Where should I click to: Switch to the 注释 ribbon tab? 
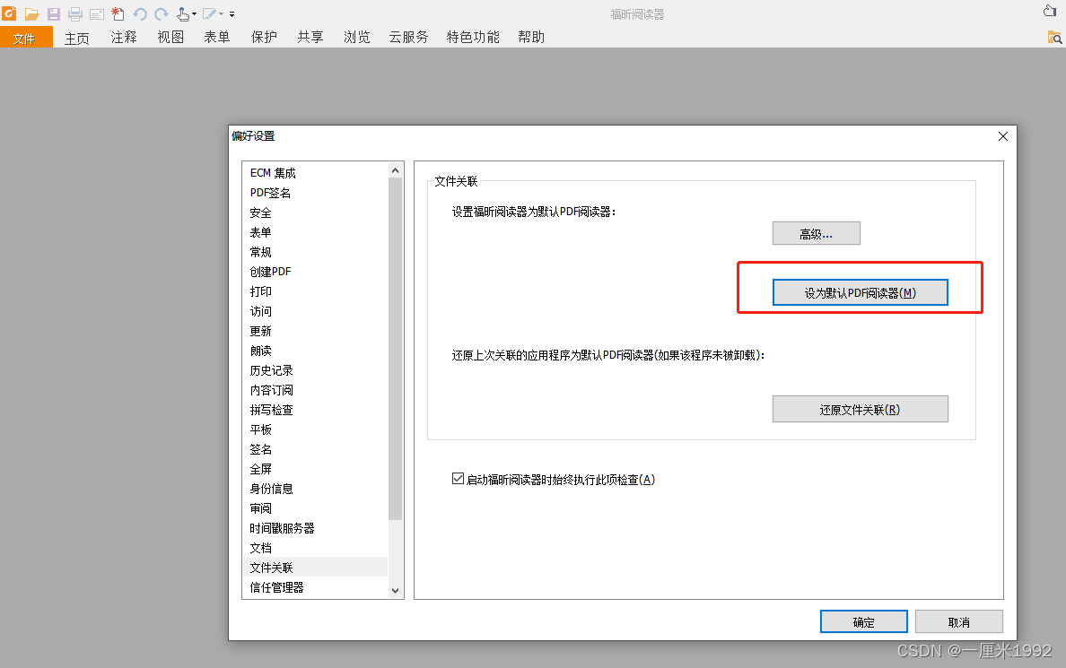click(124, 38)
